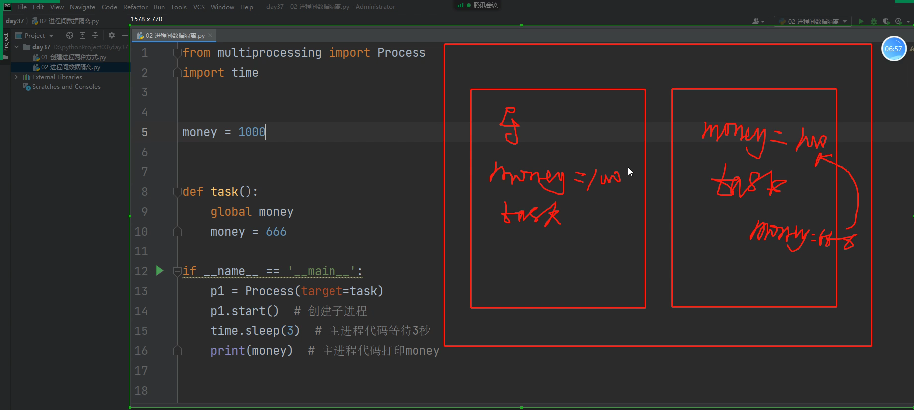The height and width of the screenshot is (410, 914).
Task: Click the run gutter arrow at line 12
Action: (160, 271)
